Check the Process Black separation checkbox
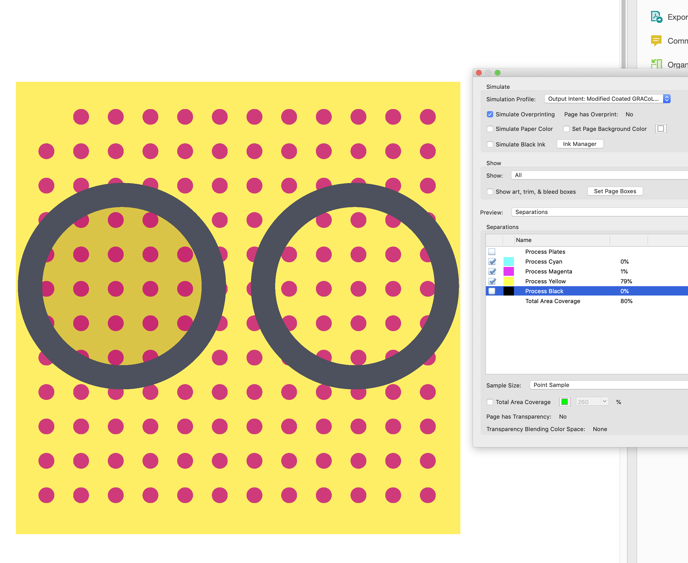 [492, 291]
